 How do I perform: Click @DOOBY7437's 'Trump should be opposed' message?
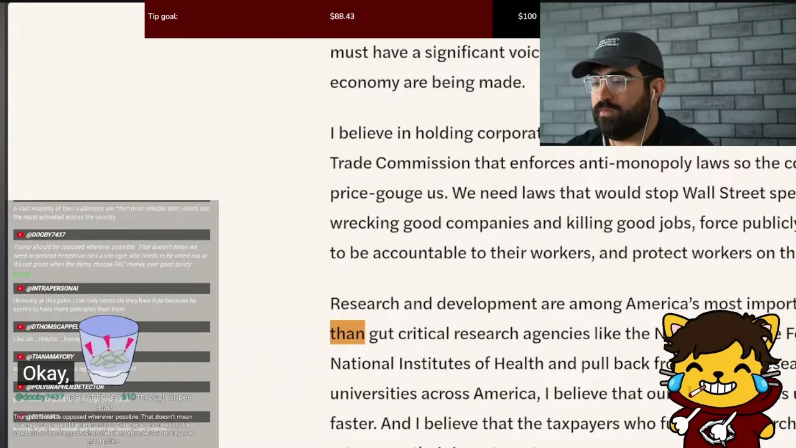(x=111, y=256)
